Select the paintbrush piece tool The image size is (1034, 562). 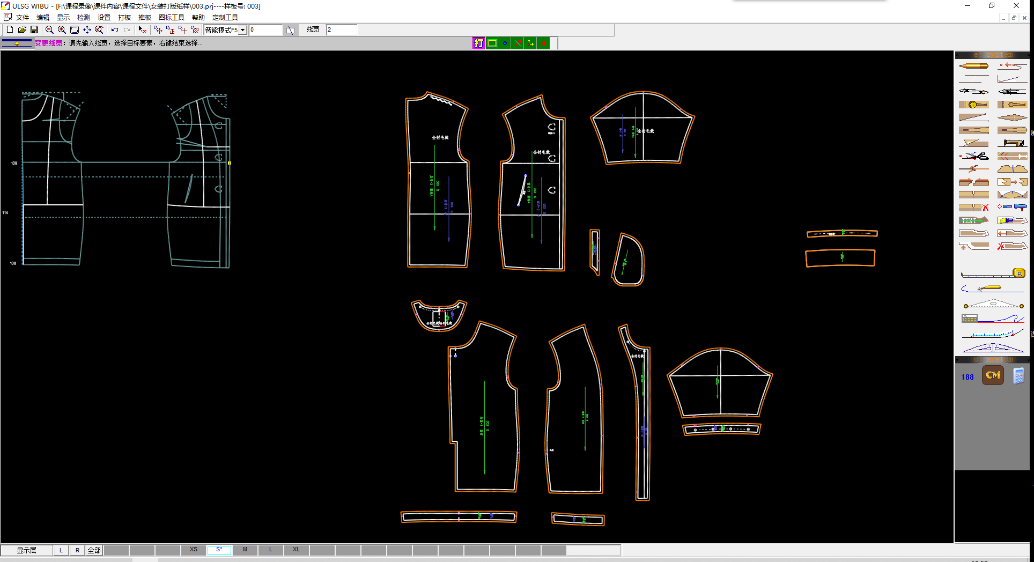coord(1012,220)
